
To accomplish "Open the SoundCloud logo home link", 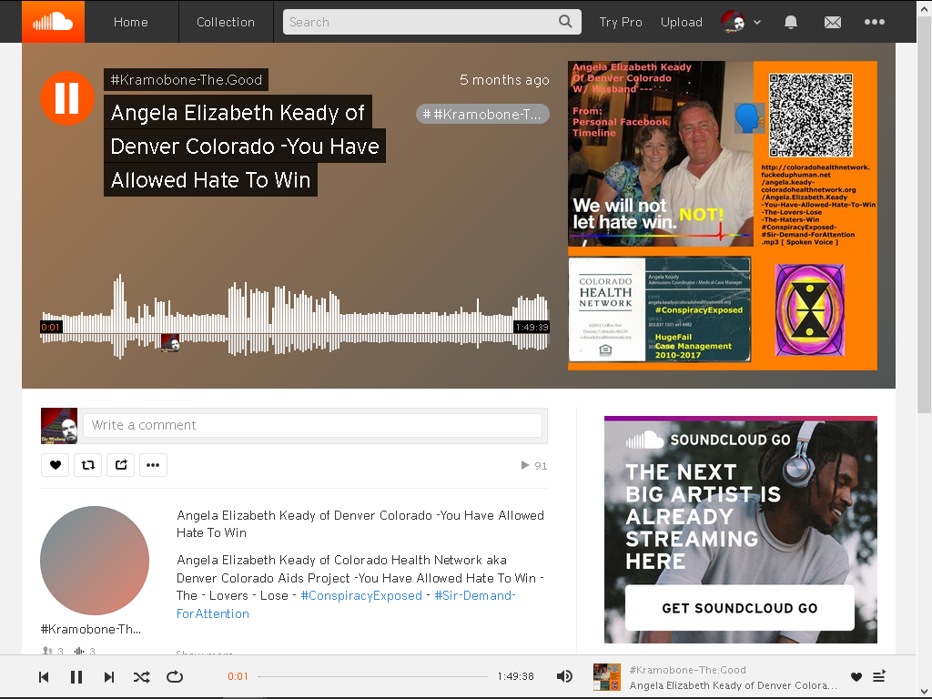I will click(x=53, y=22).
